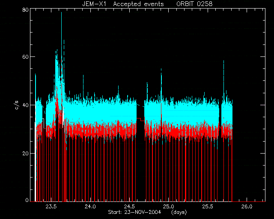Screen dimensions: 274x219
Task: Click the 25.0 x-axis tick label
Action: tap(168, 207)
